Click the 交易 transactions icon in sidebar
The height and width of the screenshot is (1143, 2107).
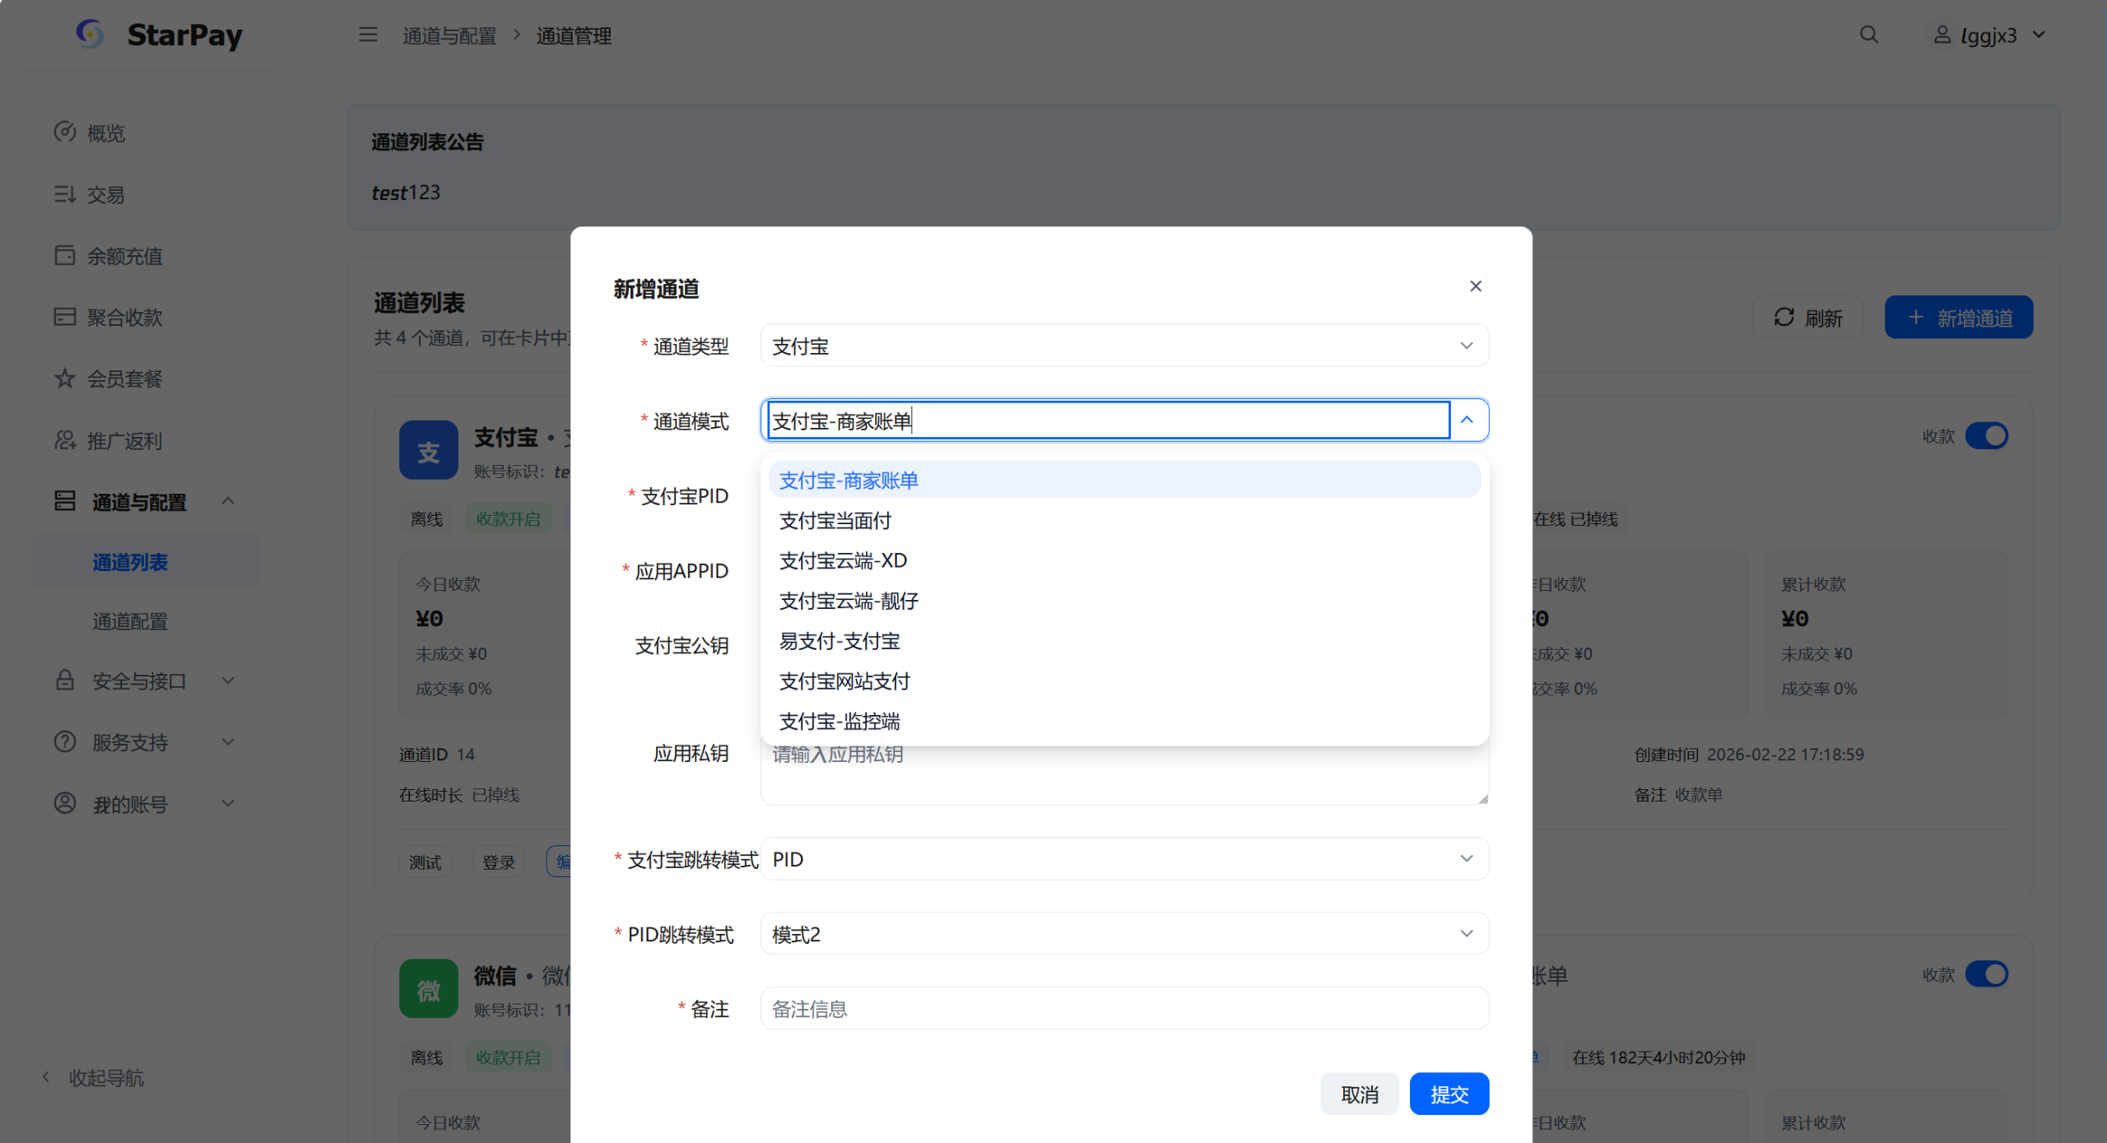65,194
